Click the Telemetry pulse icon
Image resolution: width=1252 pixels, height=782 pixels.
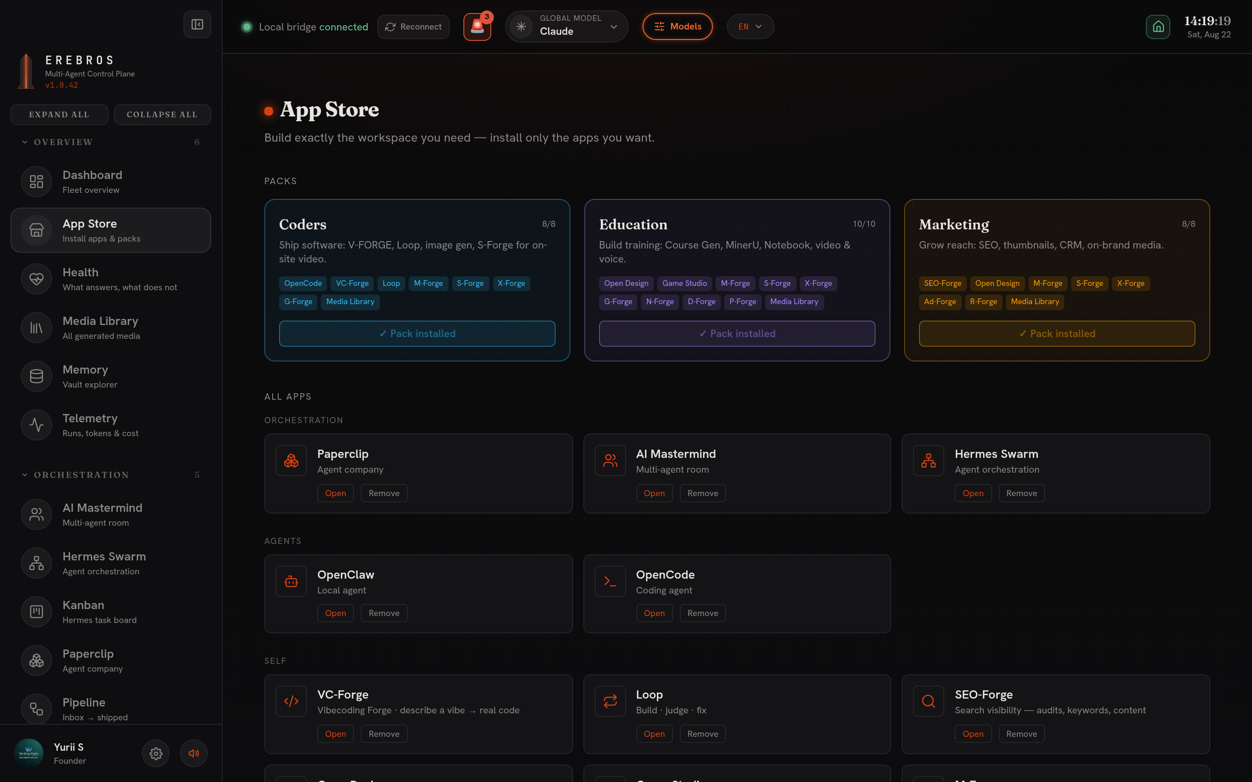tap(36, 424)
